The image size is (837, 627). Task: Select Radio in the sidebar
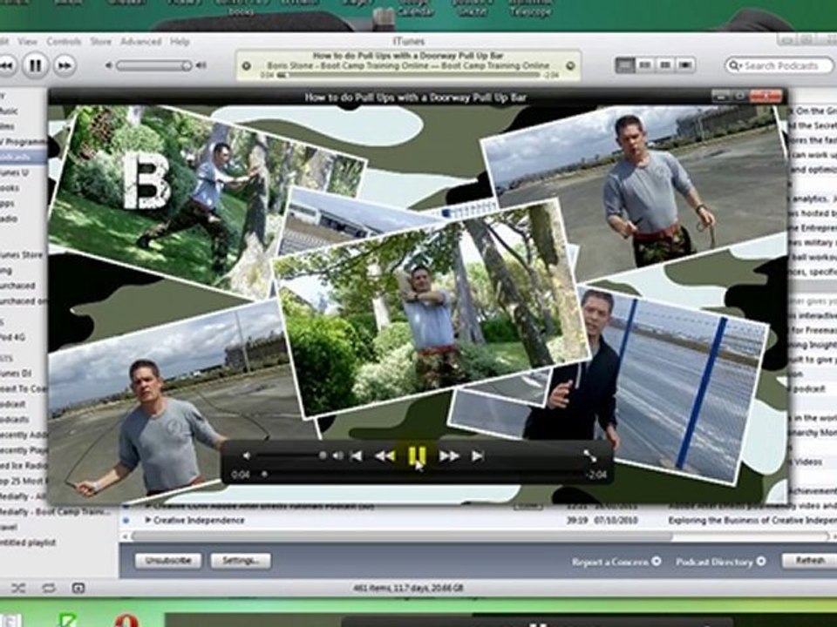(9, 219)
